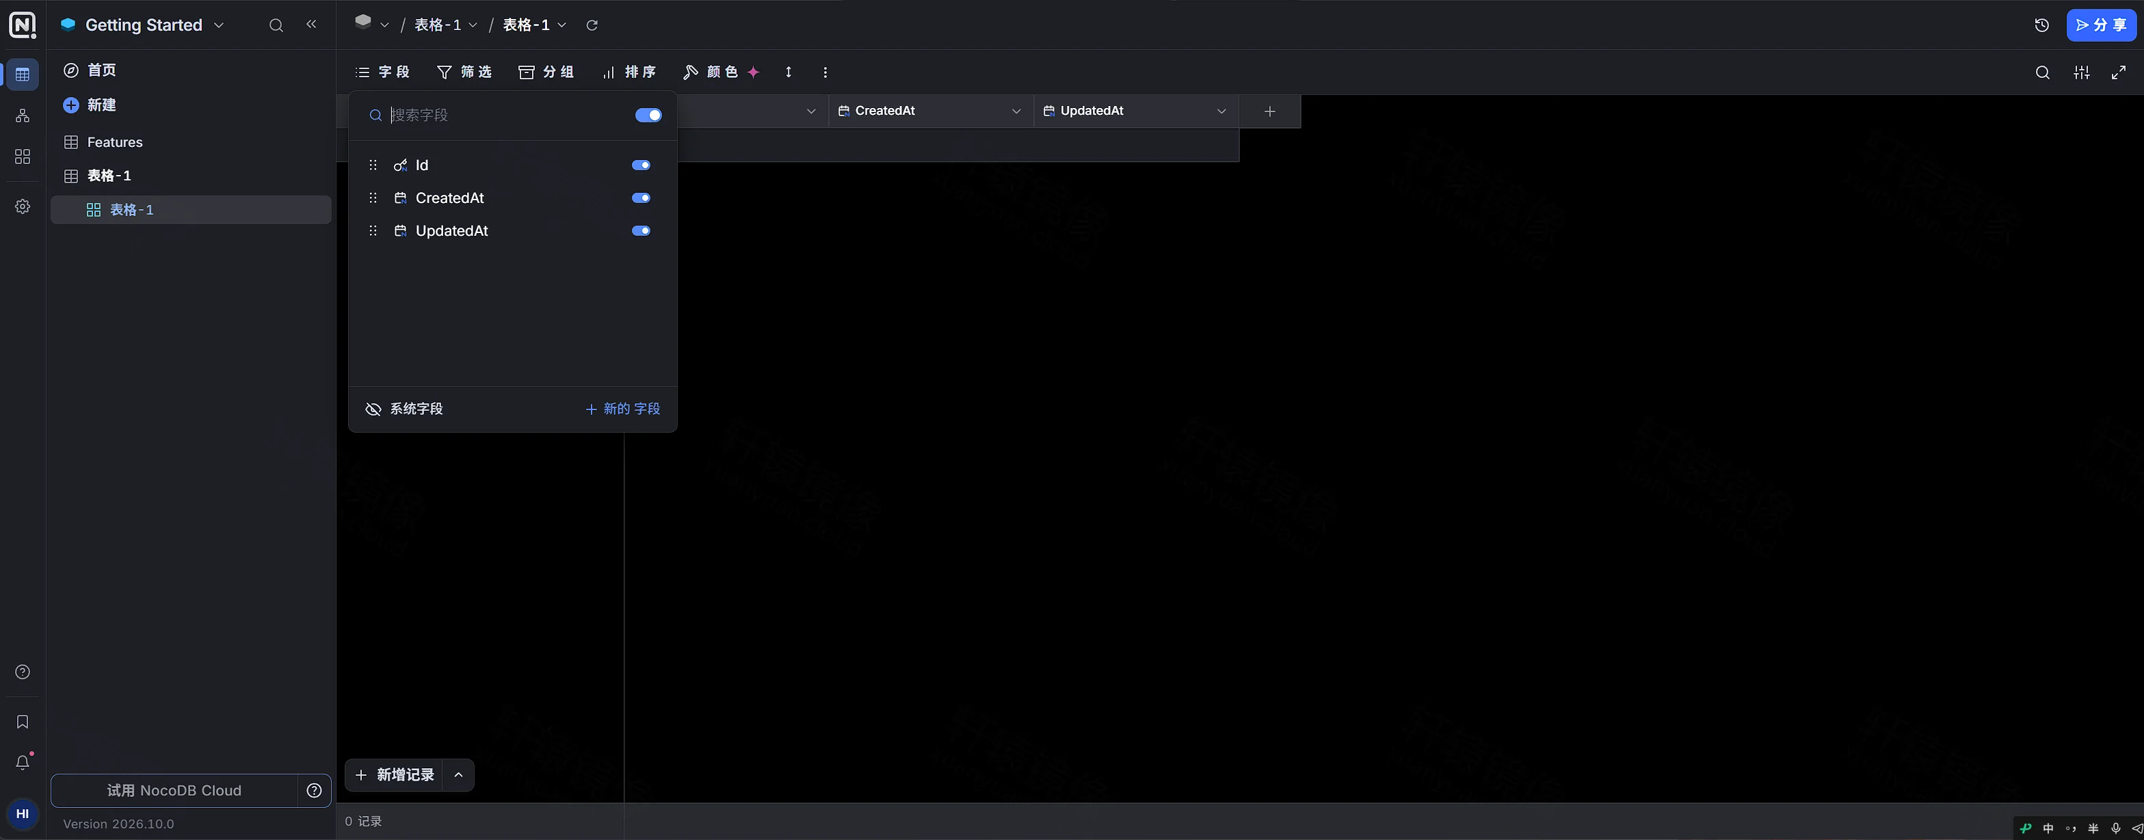Open the bookmark icon in sidebar

click(x=23, y=722)
